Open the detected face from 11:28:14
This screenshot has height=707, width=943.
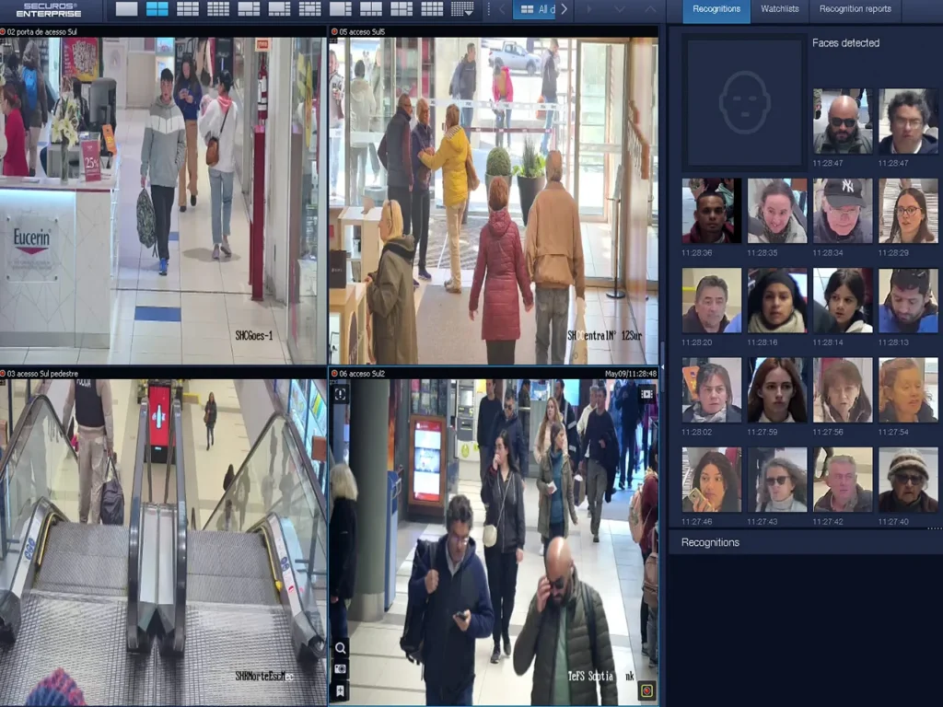pos(843,301)
